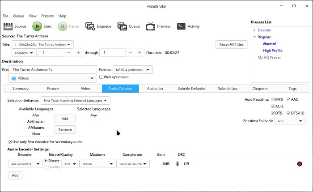The width and height of the screenshot is (313, 192).
Task: Add the job using Enqueue
Action: pyautogui.click(x=98, y=26)
